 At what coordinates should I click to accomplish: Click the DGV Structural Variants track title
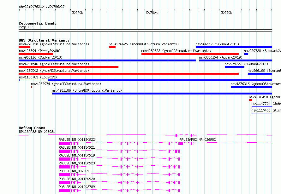click(x=44, y=40)
